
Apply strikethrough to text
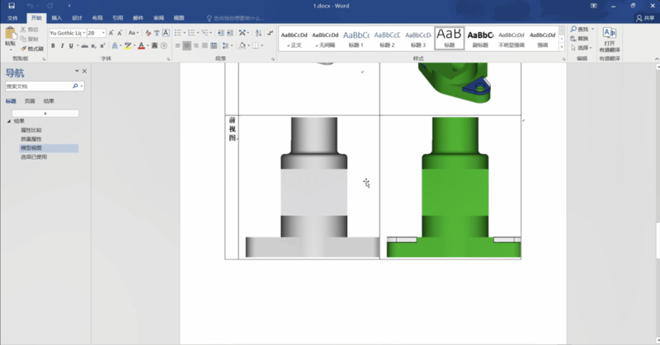pos(86,46)
